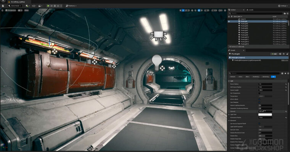
Task: Click the quick add content icon in the toolbar
Action: click(27, 6)
